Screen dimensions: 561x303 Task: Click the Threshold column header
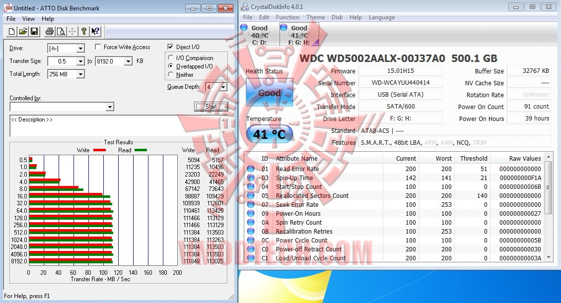coord(473,158)
